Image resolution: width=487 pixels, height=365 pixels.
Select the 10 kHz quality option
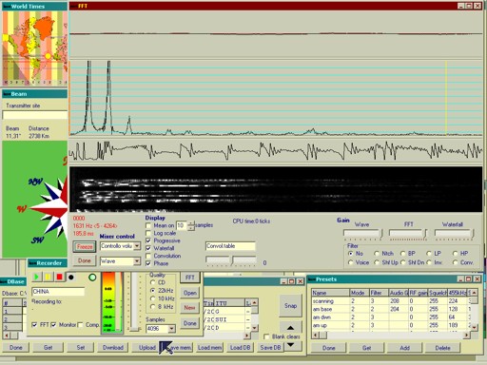tap(153, 298)
